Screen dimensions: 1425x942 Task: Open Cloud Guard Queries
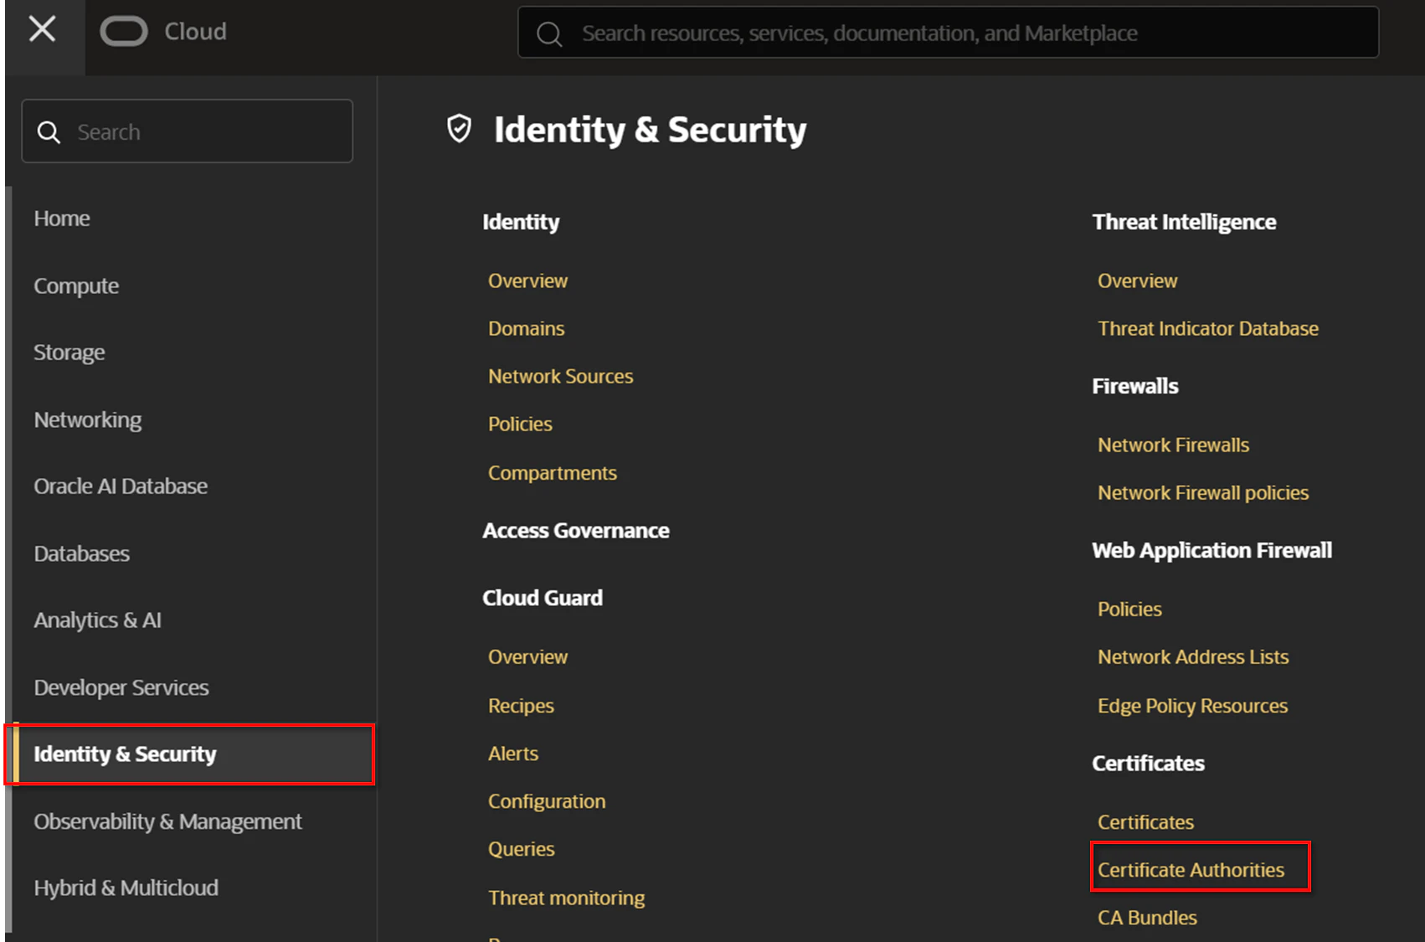pos(522,849)
